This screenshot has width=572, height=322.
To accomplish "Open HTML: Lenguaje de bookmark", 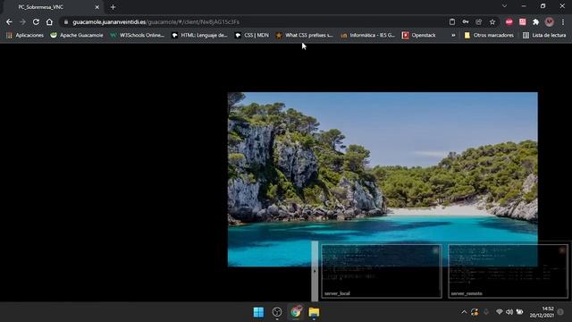I will coord(199,35).
